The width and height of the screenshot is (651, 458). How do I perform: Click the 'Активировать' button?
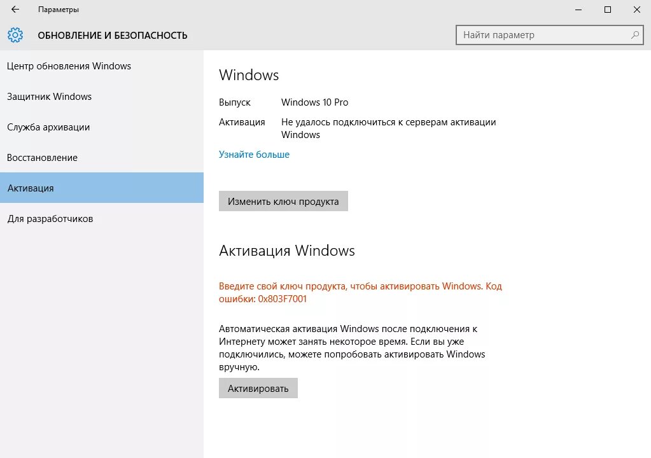[258, 388]
